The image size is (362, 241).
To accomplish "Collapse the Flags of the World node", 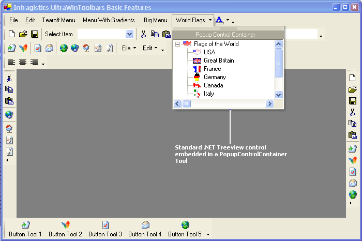I will [178, 44].
